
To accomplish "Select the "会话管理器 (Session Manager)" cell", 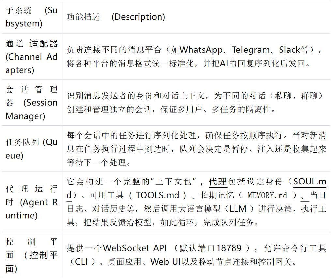I will pyautogui.click(x=31, y=103).
